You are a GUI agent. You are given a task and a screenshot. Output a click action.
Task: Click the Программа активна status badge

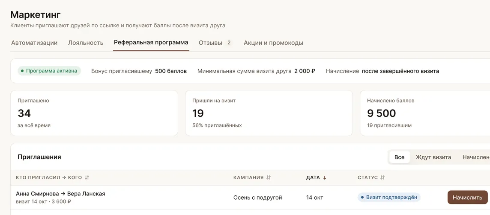pos(49,71)
